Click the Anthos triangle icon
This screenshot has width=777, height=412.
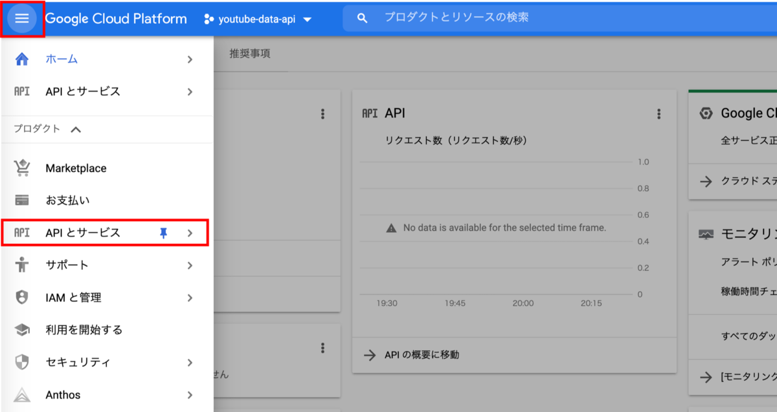[22, 395]
